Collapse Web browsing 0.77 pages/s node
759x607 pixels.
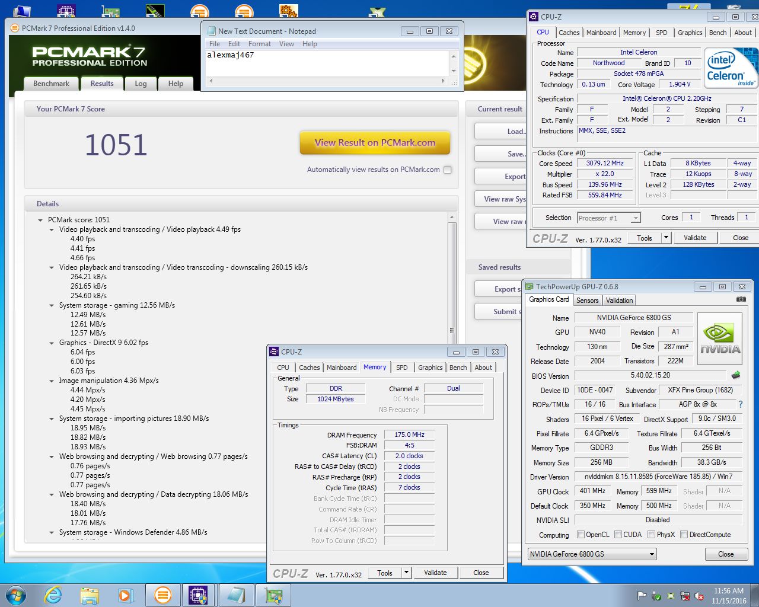click(52, 456)
